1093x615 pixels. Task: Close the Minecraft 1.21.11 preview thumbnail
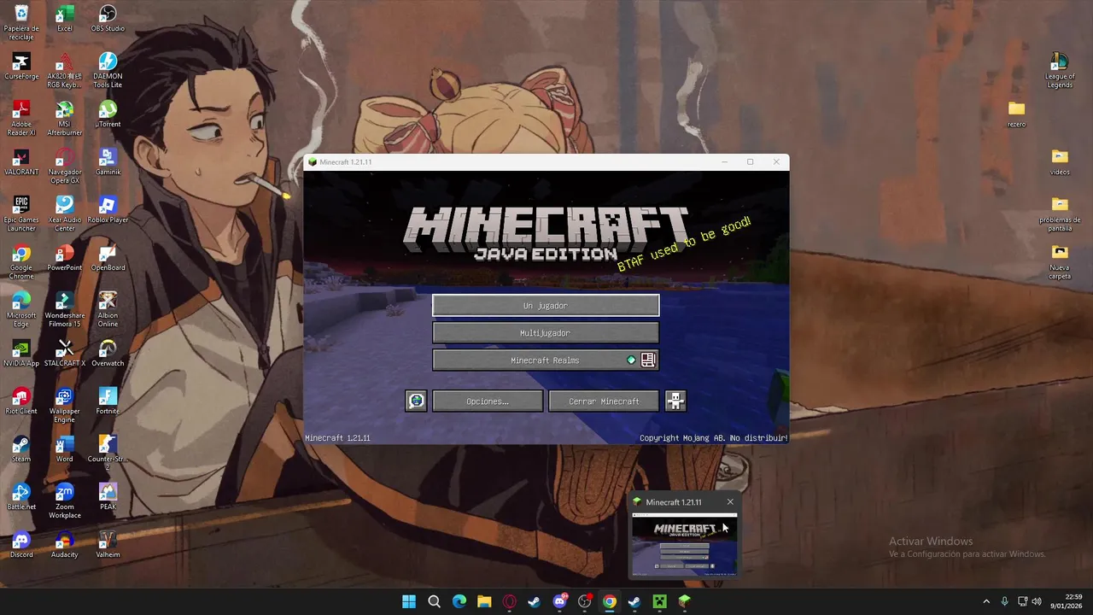coord(730,502)
